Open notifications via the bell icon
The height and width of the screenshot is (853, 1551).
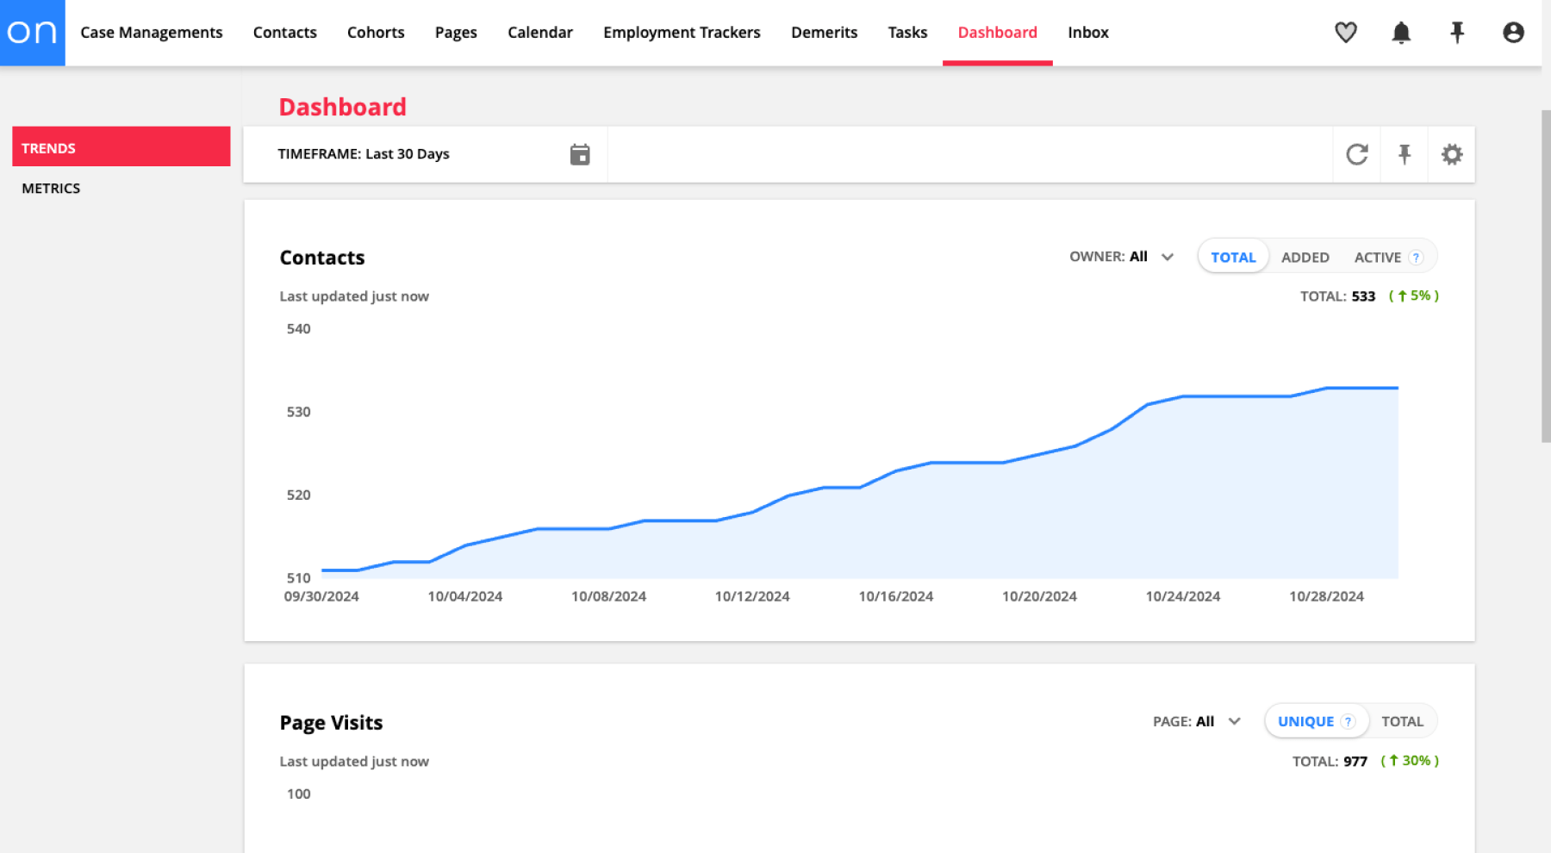[x=1400, y=32]
